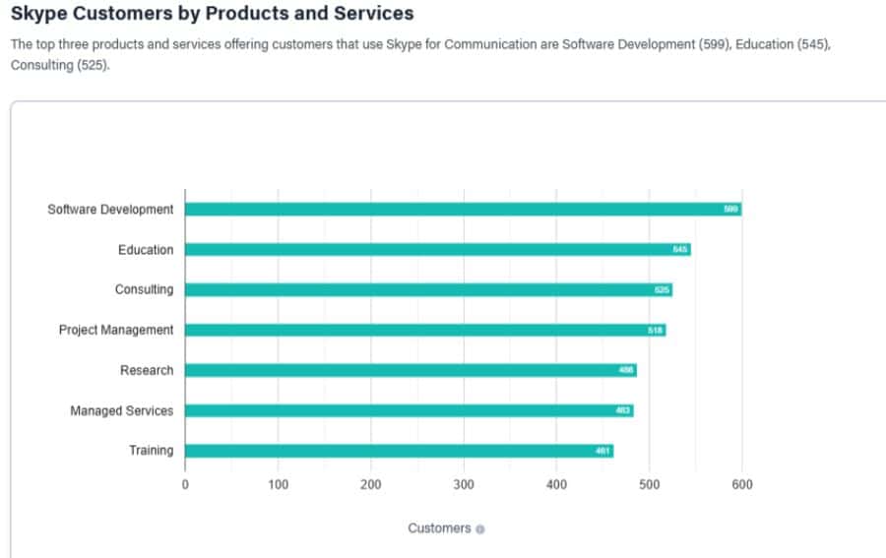Click the 'Research' axis label
Screen dimensions: 886x558
pos(147,370)
